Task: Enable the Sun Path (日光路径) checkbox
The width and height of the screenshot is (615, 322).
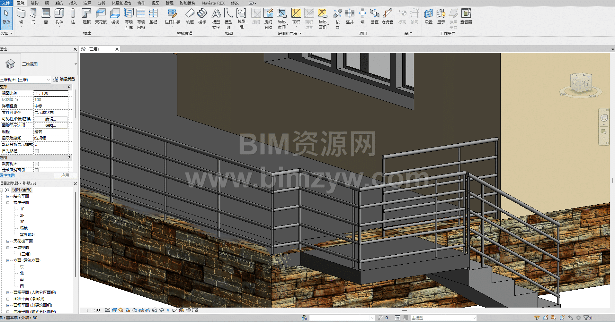Action: (37, 151)
